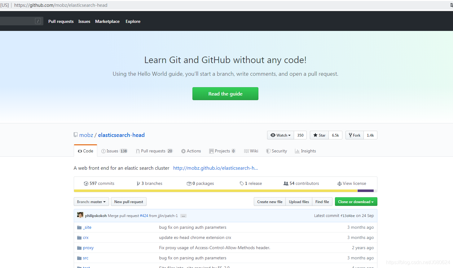Expand the commit message ellipsis button
453x268 pixels.
coord(183,216)
